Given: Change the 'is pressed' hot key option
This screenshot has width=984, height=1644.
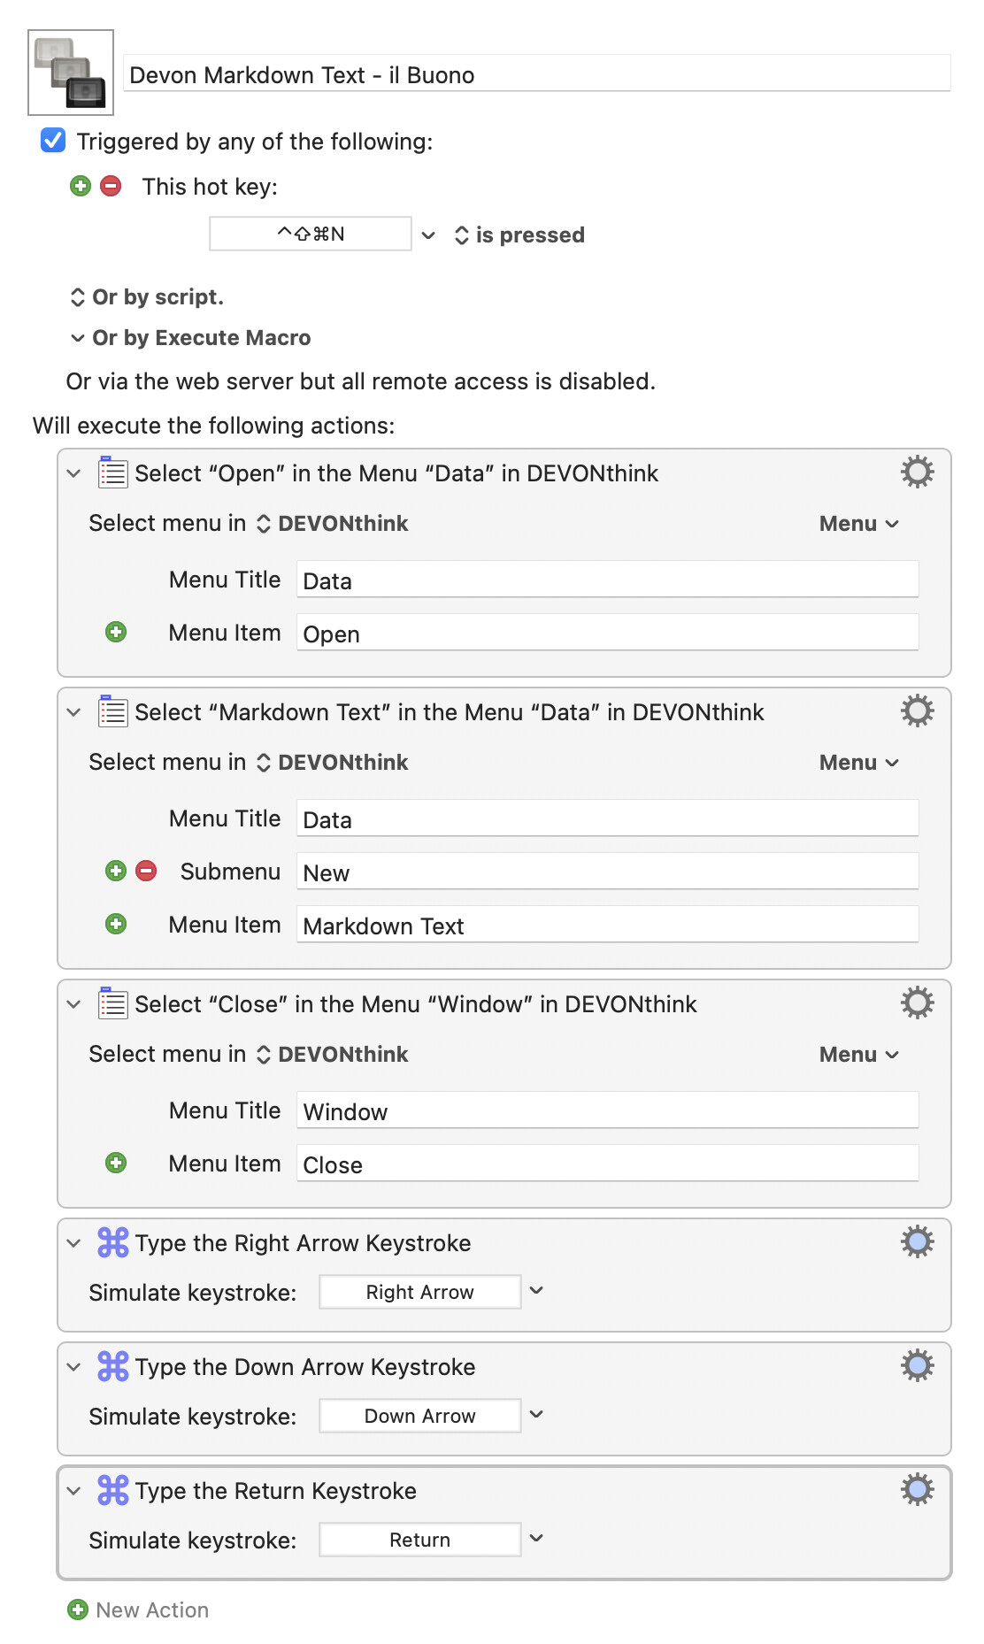Looking at the screenshot, I should [x=519, y=235].
